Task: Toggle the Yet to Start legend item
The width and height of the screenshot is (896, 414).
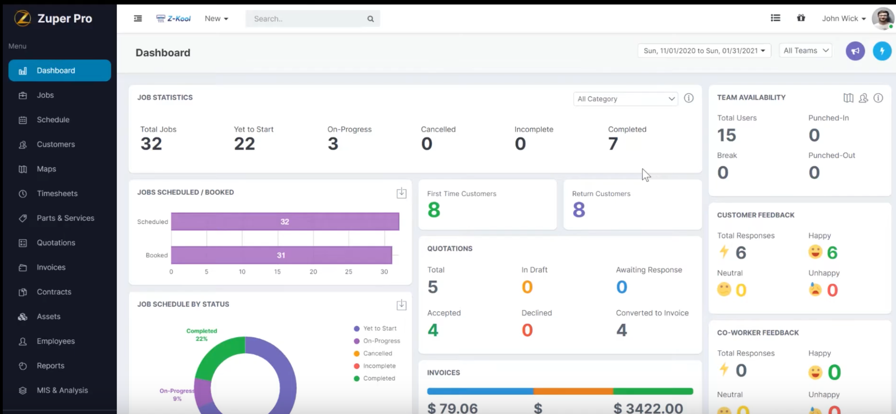Action: coord(379,329)
